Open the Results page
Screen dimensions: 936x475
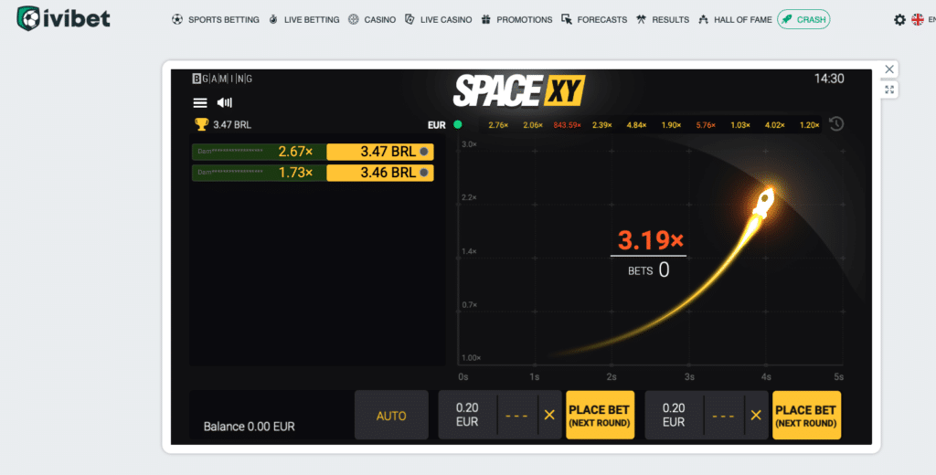click(663, 20)
